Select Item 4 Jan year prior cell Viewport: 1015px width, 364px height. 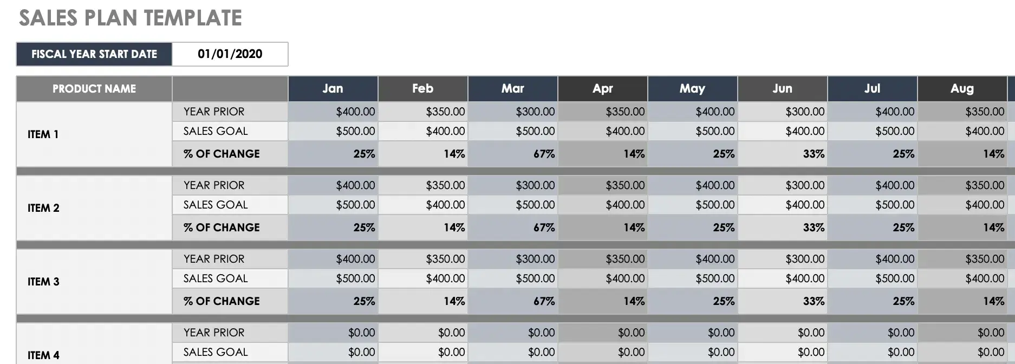tap(333, 333)
